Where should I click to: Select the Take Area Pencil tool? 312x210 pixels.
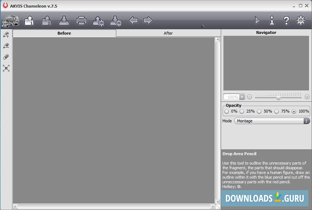(x=6, y=35)
